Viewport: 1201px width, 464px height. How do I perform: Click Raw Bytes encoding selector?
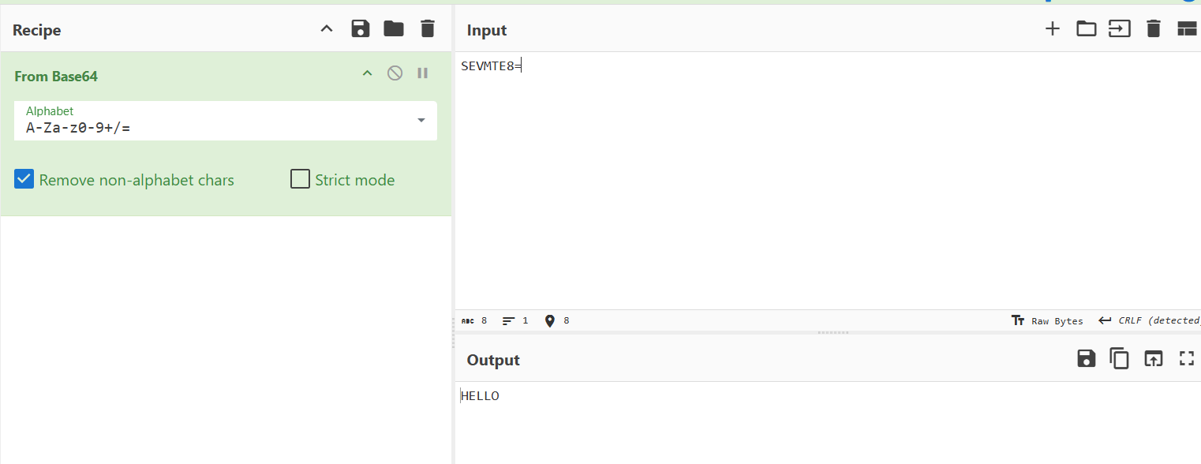[1048, 321]
